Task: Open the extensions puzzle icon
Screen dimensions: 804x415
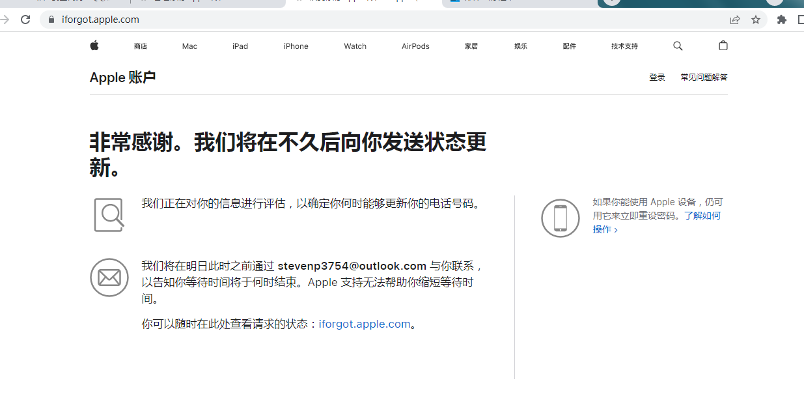Action: (x=782, y=20)
